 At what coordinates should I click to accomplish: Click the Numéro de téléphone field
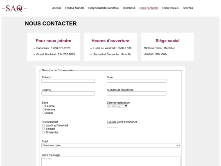(137, 93)
